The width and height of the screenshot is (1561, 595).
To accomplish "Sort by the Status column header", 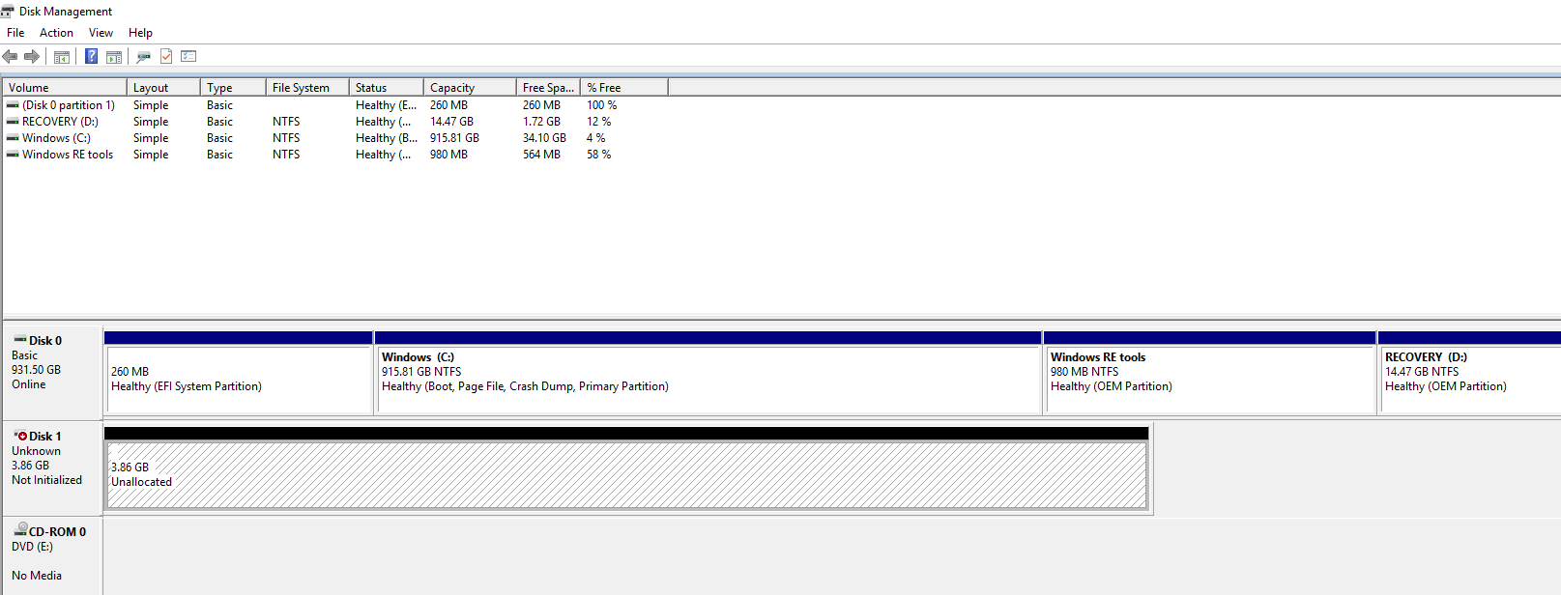I will tap(387, 87).
